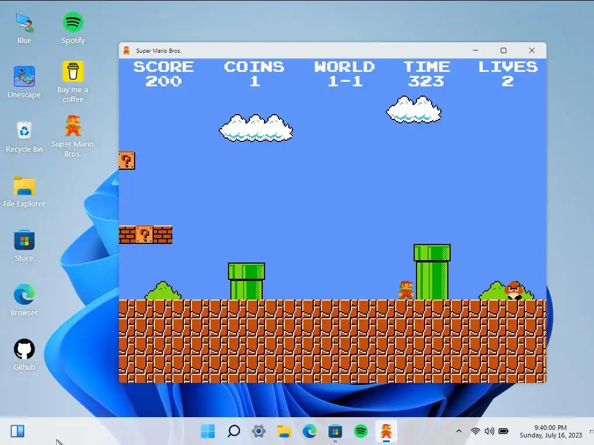Open taskbar Search
The image size is (594, 445).
pos(233,431)
